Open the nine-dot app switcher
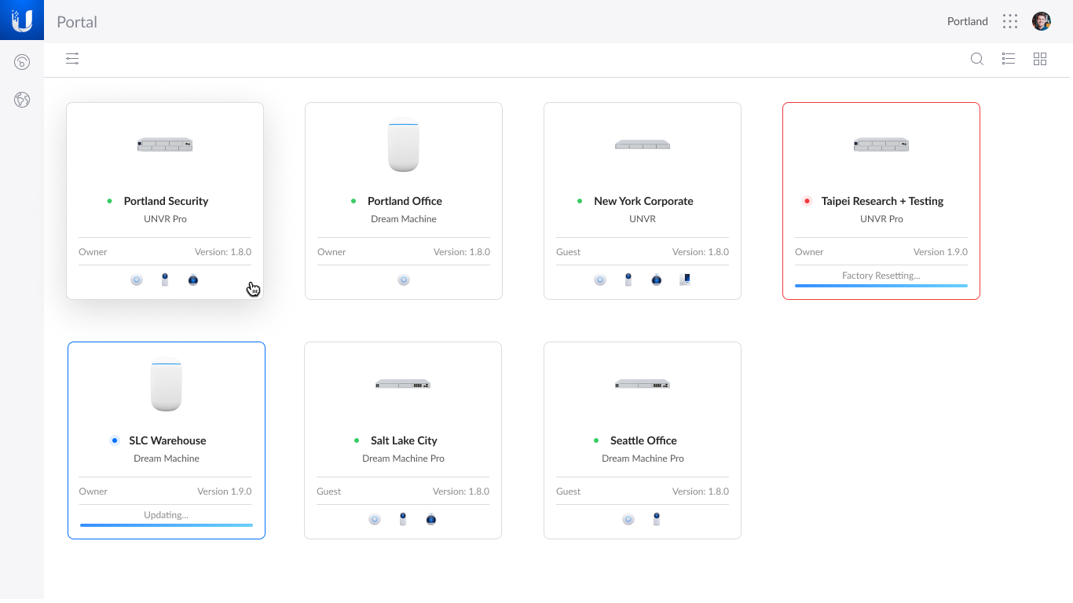1073x603 pixels. (1010, 21)
